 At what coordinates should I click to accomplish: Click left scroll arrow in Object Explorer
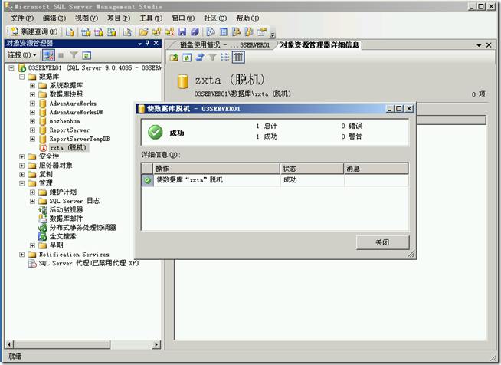[9, 344]
